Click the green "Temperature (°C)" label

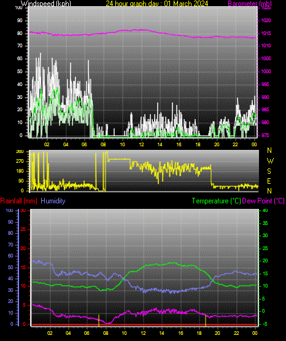click(x=217, y=201)
